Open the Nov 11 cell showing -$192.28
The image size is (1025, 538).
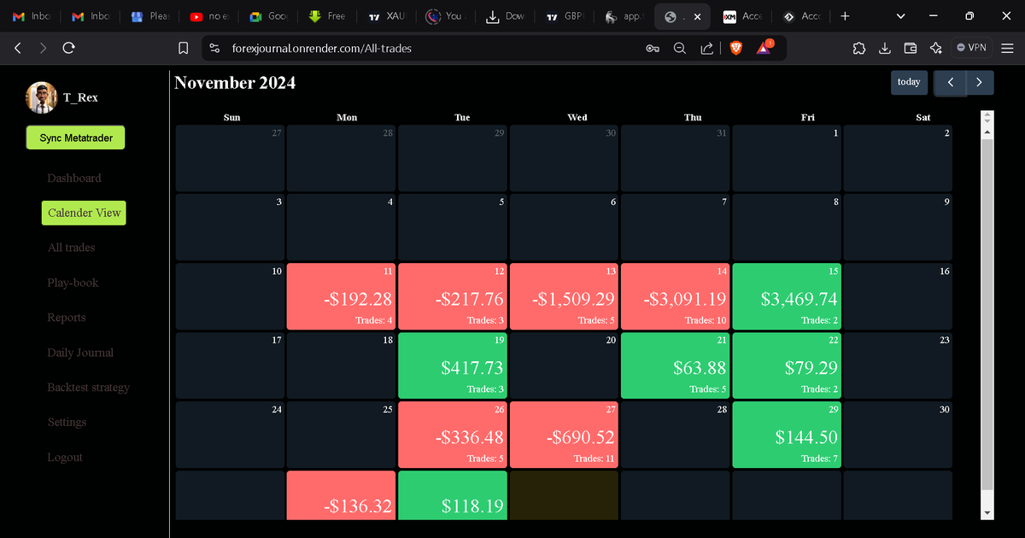[x=341, y=296]
